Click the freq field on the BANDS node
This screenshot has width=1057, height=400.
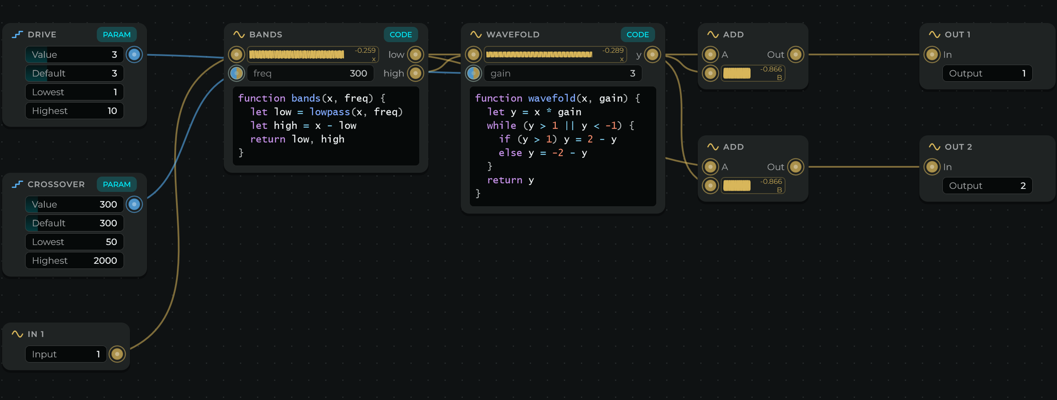click(x=310, y=73)
